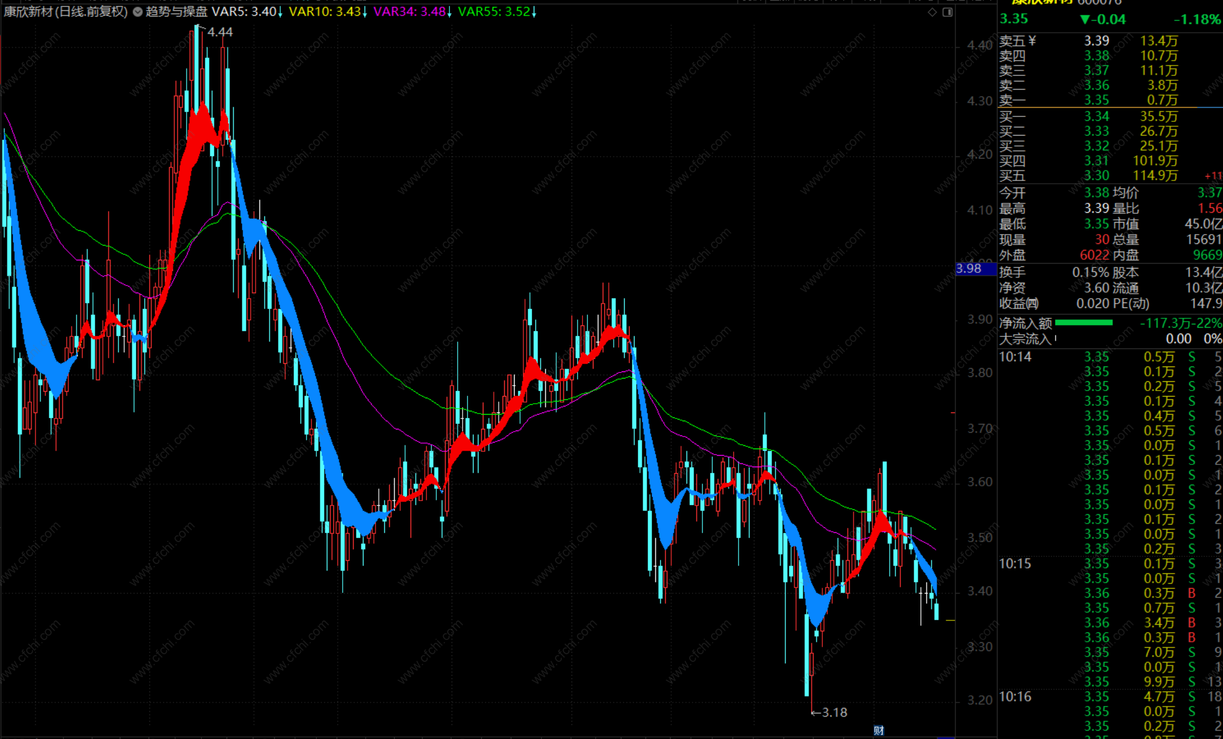Select the 趋势与操盘 indicator name
The width and height of the screenshot is (1223, 739).
point(176,12)
